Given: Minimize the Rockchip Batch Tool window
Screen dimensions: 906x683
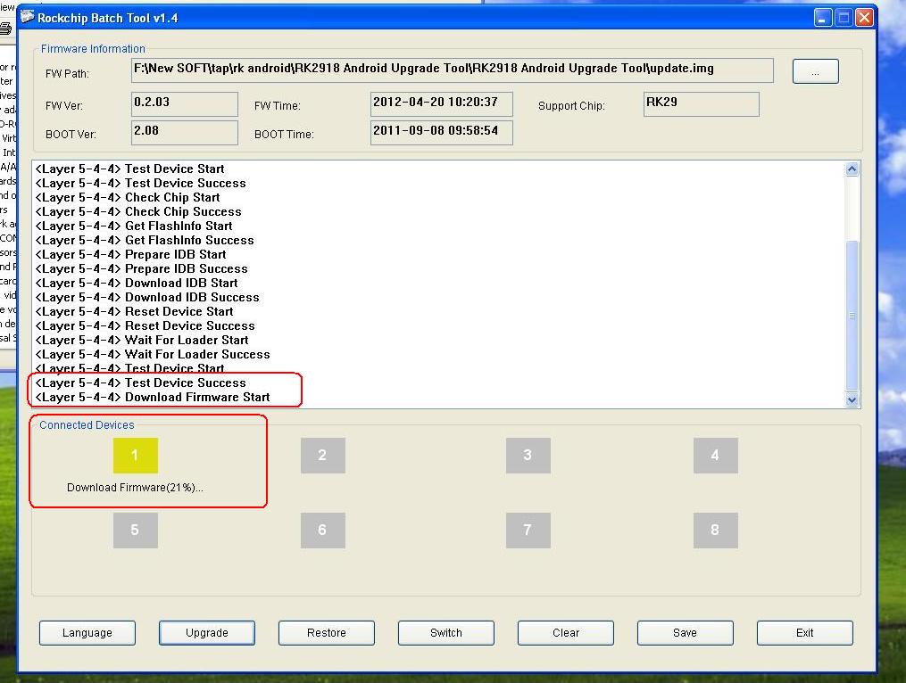Looking at the screenshot, I should pos(823,18).
